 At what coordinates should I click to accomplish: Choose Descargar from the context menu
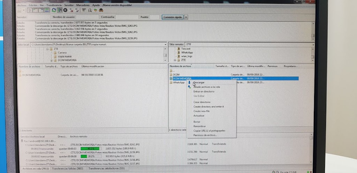coord(199,82)
